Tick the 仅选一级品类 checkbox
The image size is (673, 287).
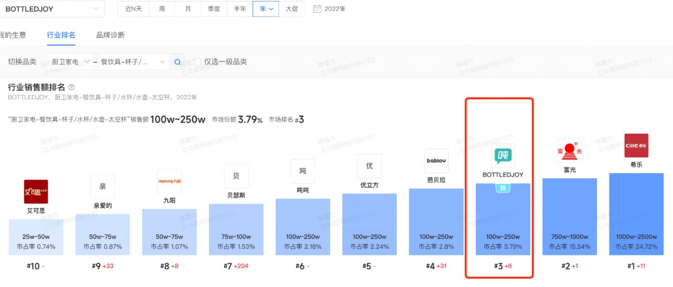point(197,62)
